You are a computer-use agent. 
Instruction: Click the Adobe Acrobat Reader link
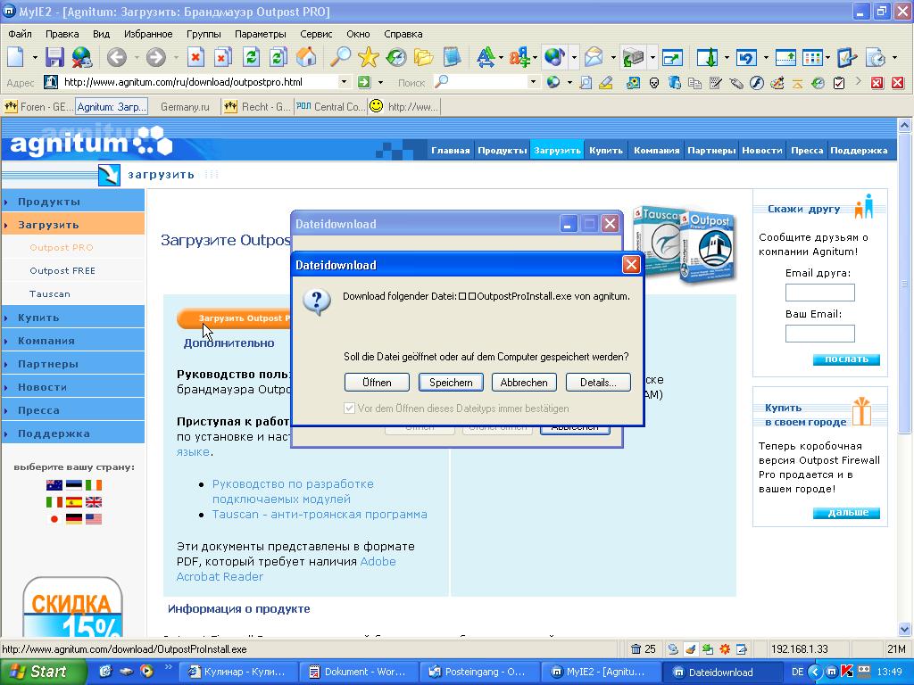(287, 569)
